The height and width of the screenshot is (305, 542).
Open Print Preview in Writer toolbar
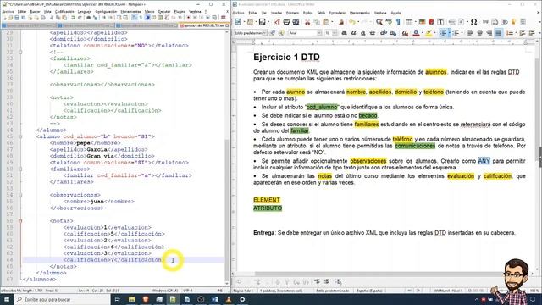click(296, 22)
